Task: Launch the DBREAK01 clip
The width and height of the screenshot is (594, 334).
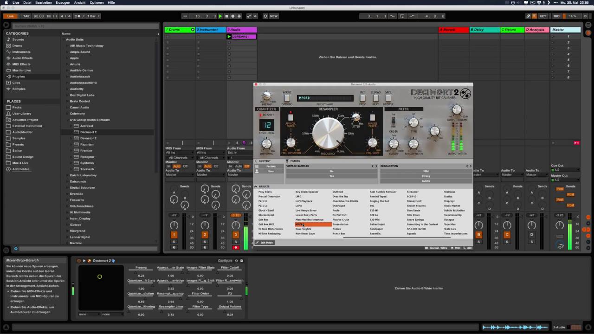Action: point(229,36)
